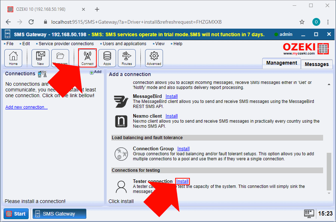Viewport: 336px width, 222px height.
Task: Click the www.myozeki.com text
Action: (x=299, y=53)
